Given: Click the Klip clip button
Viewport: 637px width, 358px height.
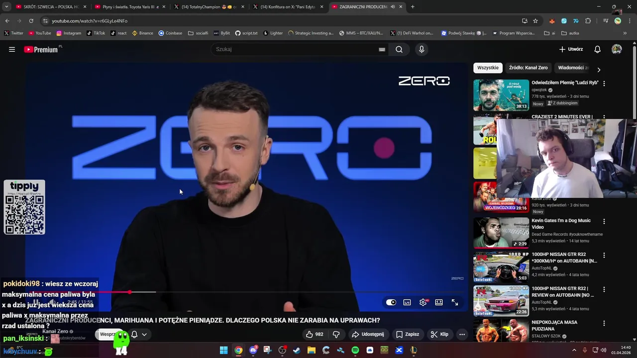Looking at the screenshot, I should (439, 334).
